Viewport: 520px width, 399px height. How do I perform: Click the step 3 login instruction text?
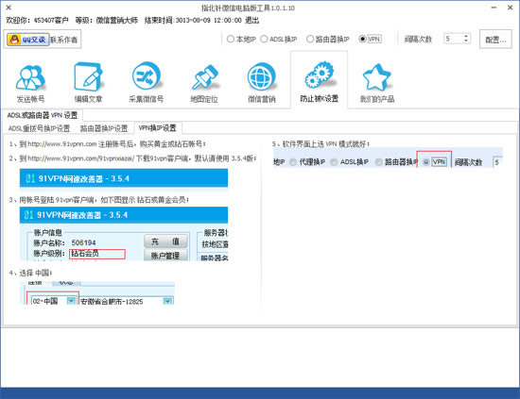99,200
